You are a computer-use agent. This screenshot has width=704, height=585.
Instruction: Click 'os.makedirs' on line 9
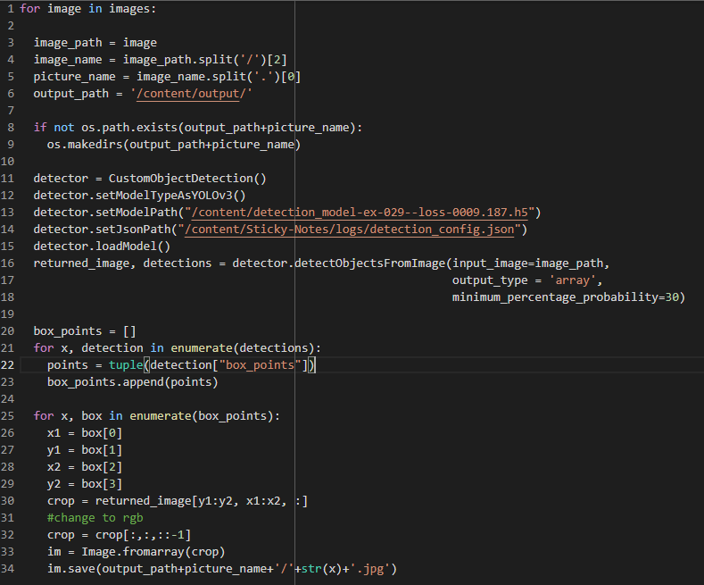pos(85,145)
